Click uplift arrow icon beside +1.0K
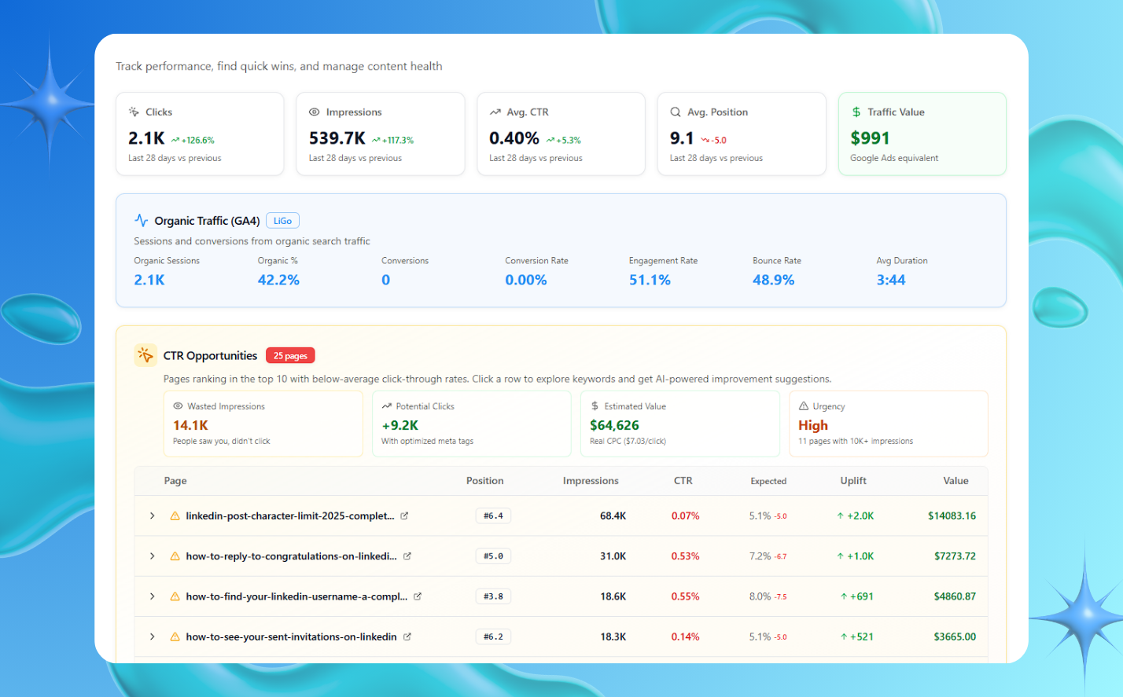The height and width of the screenshot is (697, 1123). point(841,556)
